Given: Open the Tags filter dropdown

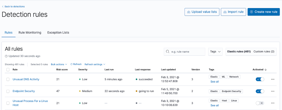Looking at the screenshot, I should 215,51.
